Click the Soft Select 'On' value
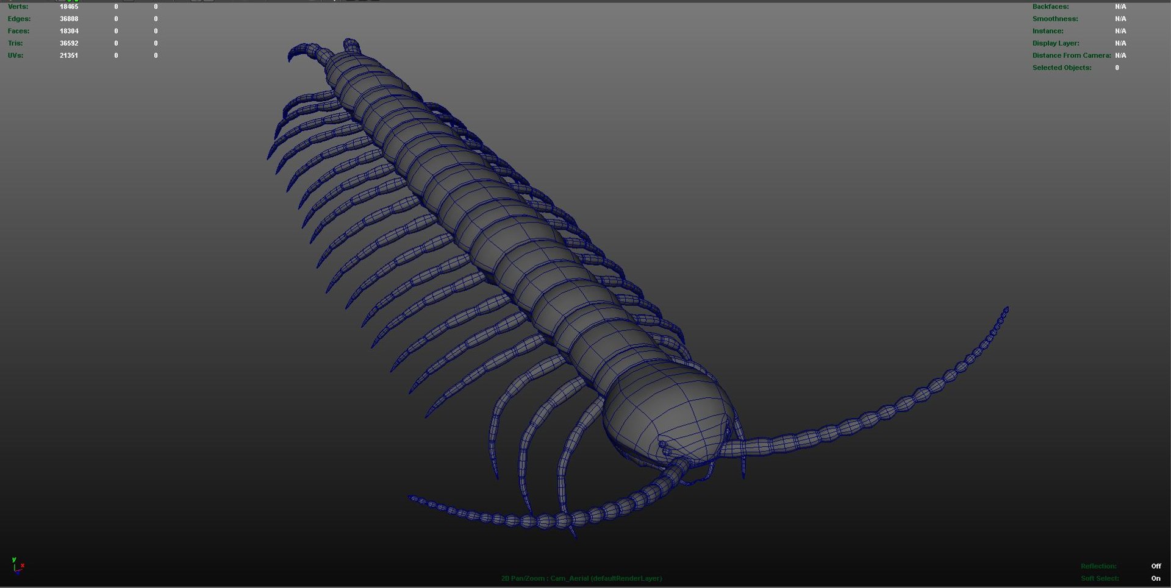 click(x=1156, y=578)
